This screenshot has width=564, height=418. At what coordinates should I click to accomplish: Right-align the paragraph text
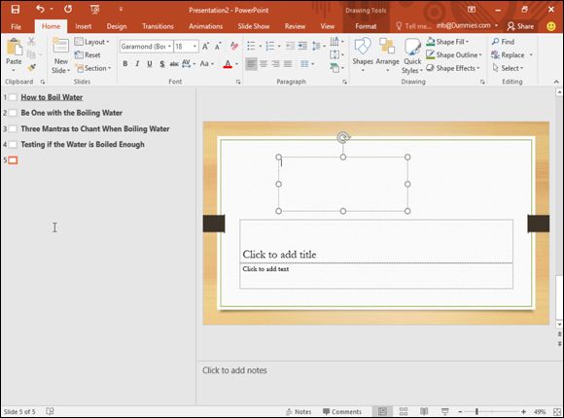tap(275, 64)
